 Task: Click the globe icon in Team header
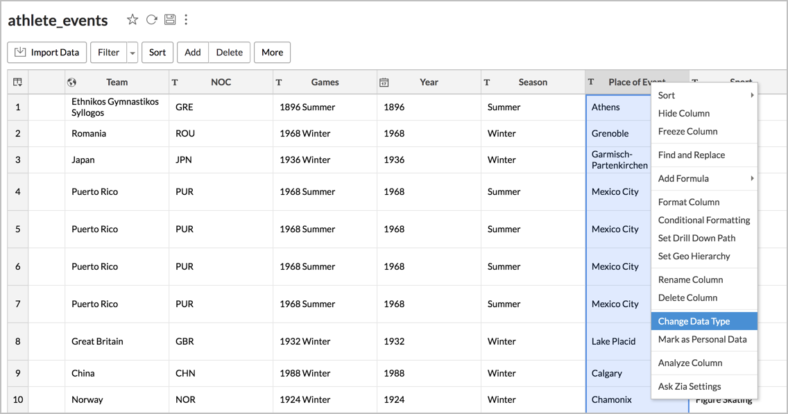click(x=72, y=82)
